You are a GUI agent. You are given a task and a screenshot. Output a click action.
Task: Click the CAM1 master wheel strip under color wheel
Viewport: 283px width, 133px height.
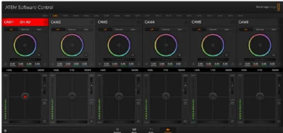point(25,59)
